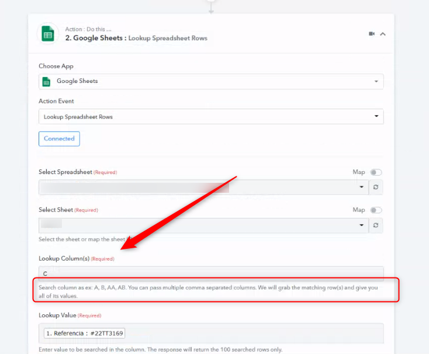Screen dimensions: 429x354
Task: Toggle Map switch for Select Sheet
Action: tap(376, 210)
